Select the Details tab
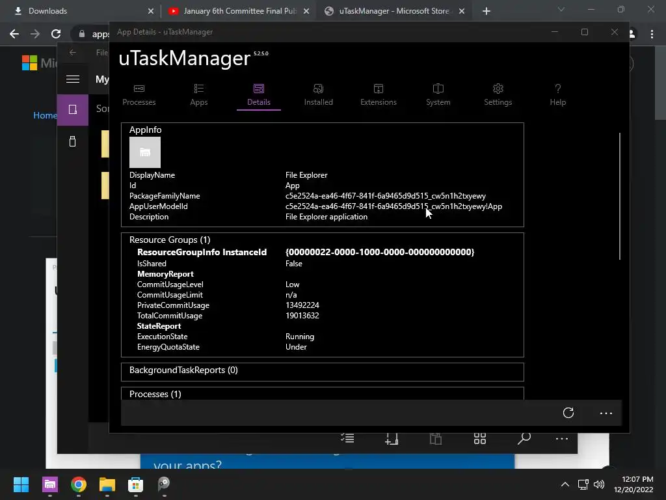This screenshot has height=500, width=666. pyautogui.click(x=259, y=95)
